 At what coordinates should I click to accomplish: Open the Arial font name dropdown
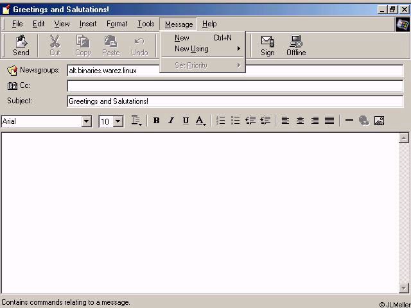pyautogui.click(x=87, y=121)
